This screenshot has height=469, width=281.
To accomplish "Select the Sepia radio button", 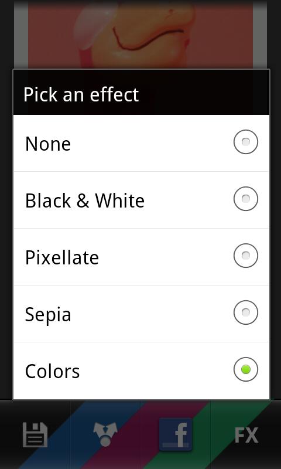I will click(246, 312).
